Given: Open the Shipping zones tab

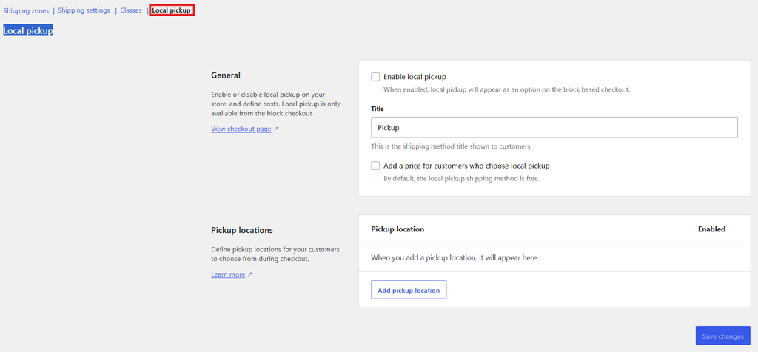Looking at the screenshot, I should [x=26, y=10].
